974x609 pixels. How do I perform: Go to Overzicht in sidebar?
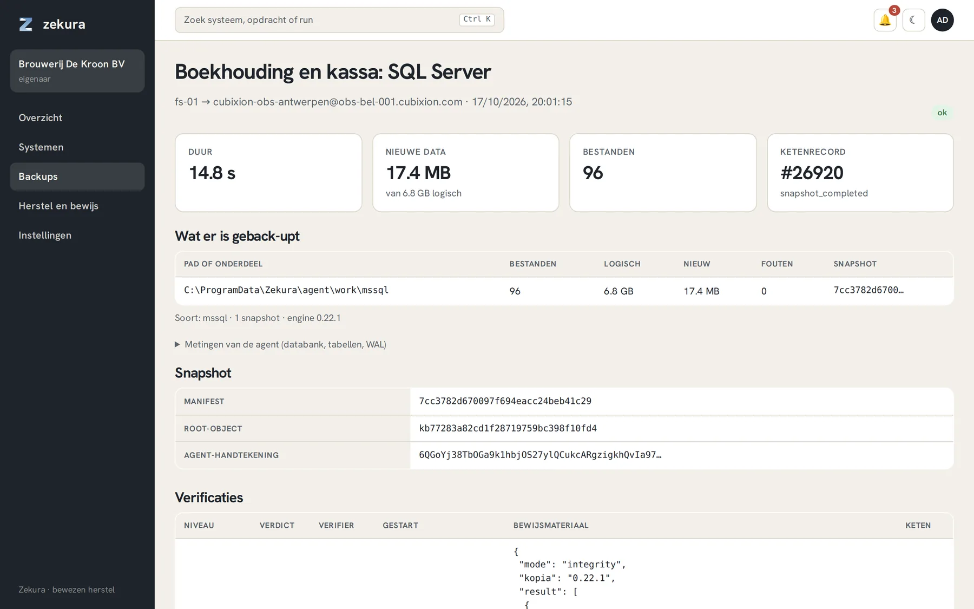[x=77, y=118]
